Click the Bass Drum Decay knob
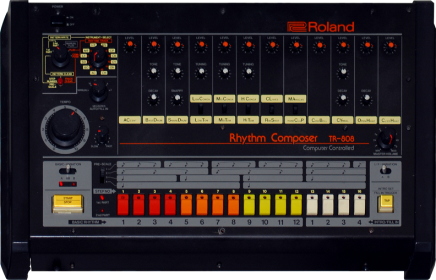The width and height of the screenshot is (436, 280). [153, 99]
